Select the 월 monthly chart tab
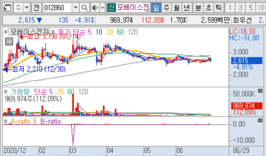 [176, 8]
